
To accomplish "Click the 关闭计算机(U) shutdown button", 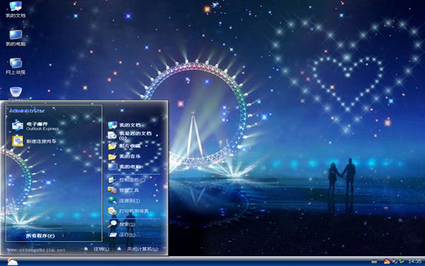I will 137,249.
